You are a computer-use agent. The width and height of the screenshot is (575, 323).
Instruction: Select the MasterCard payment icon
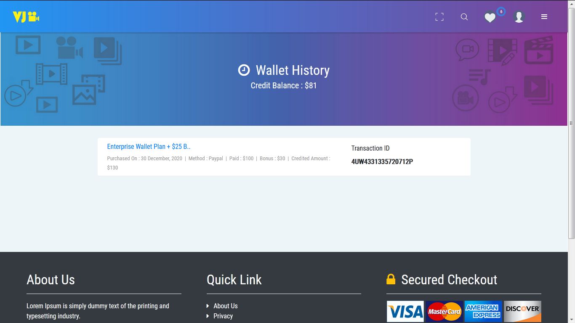click(x=444, y=311)
